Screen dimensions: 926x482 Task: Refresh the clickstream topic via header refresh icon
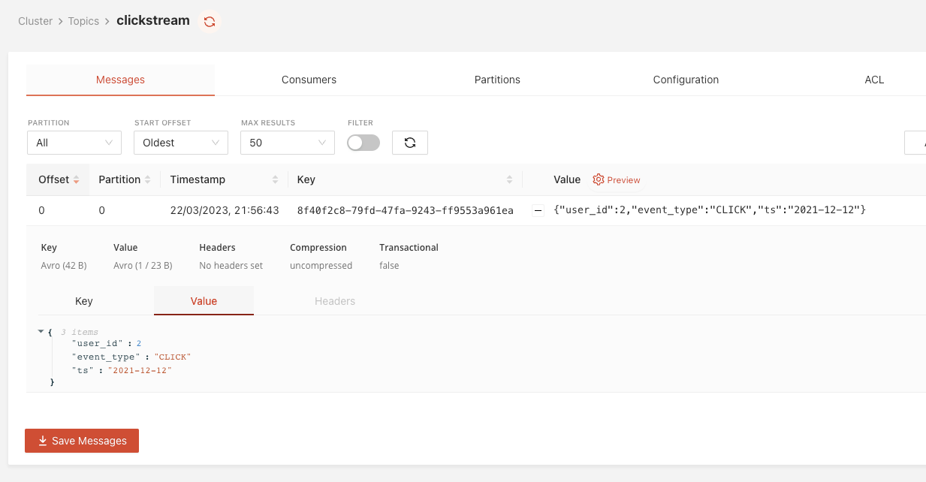(x=209, y=21)
